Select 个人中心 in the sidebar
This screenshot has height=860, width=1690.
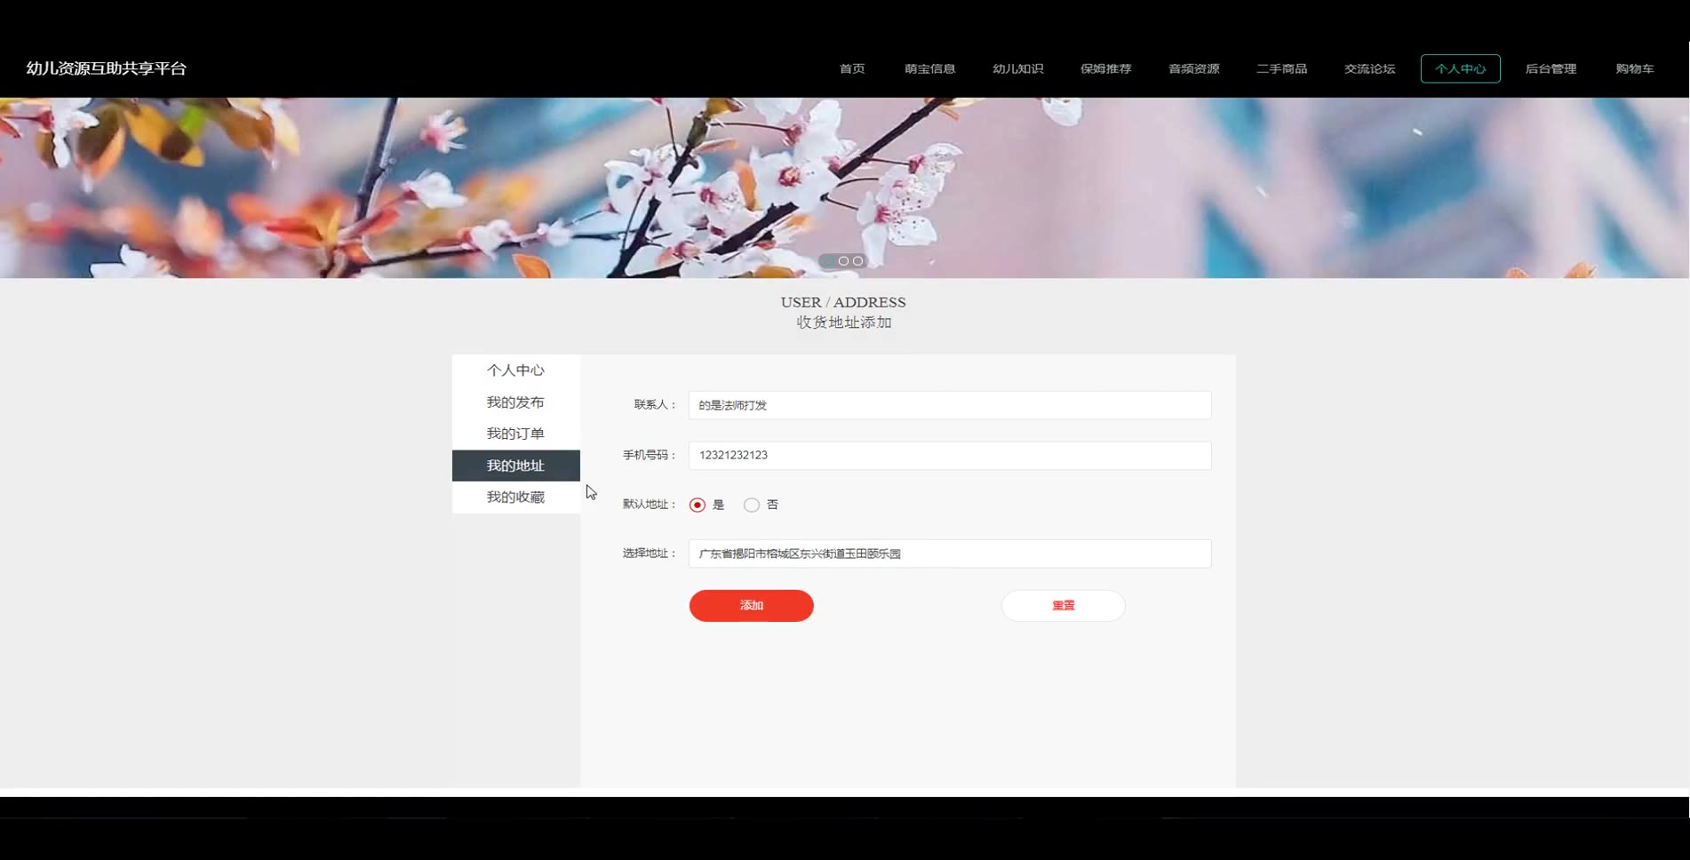515,370
